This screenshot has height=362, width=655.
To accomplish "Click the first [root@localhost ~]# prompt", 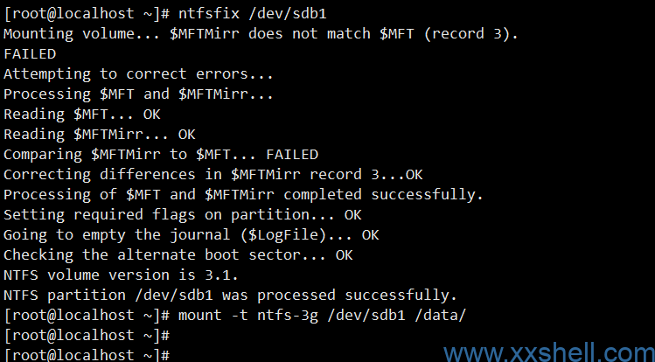I will tap(84, 14).
